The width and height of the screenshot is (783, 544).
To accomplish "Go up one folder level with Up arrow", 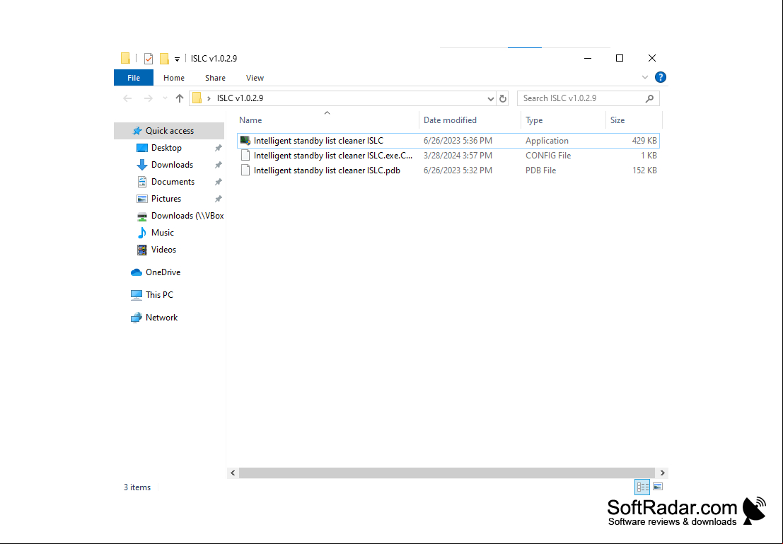I will (x=180, y=98).
